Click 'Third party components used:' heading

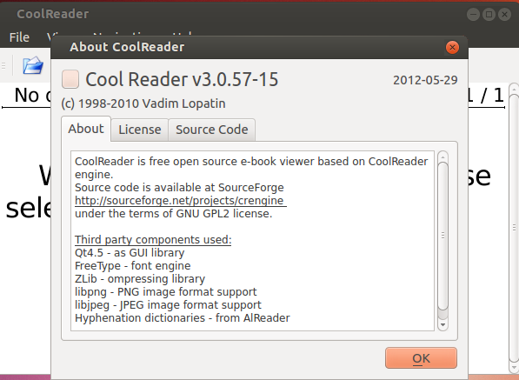pyautogui.click(x=153, y=240)
